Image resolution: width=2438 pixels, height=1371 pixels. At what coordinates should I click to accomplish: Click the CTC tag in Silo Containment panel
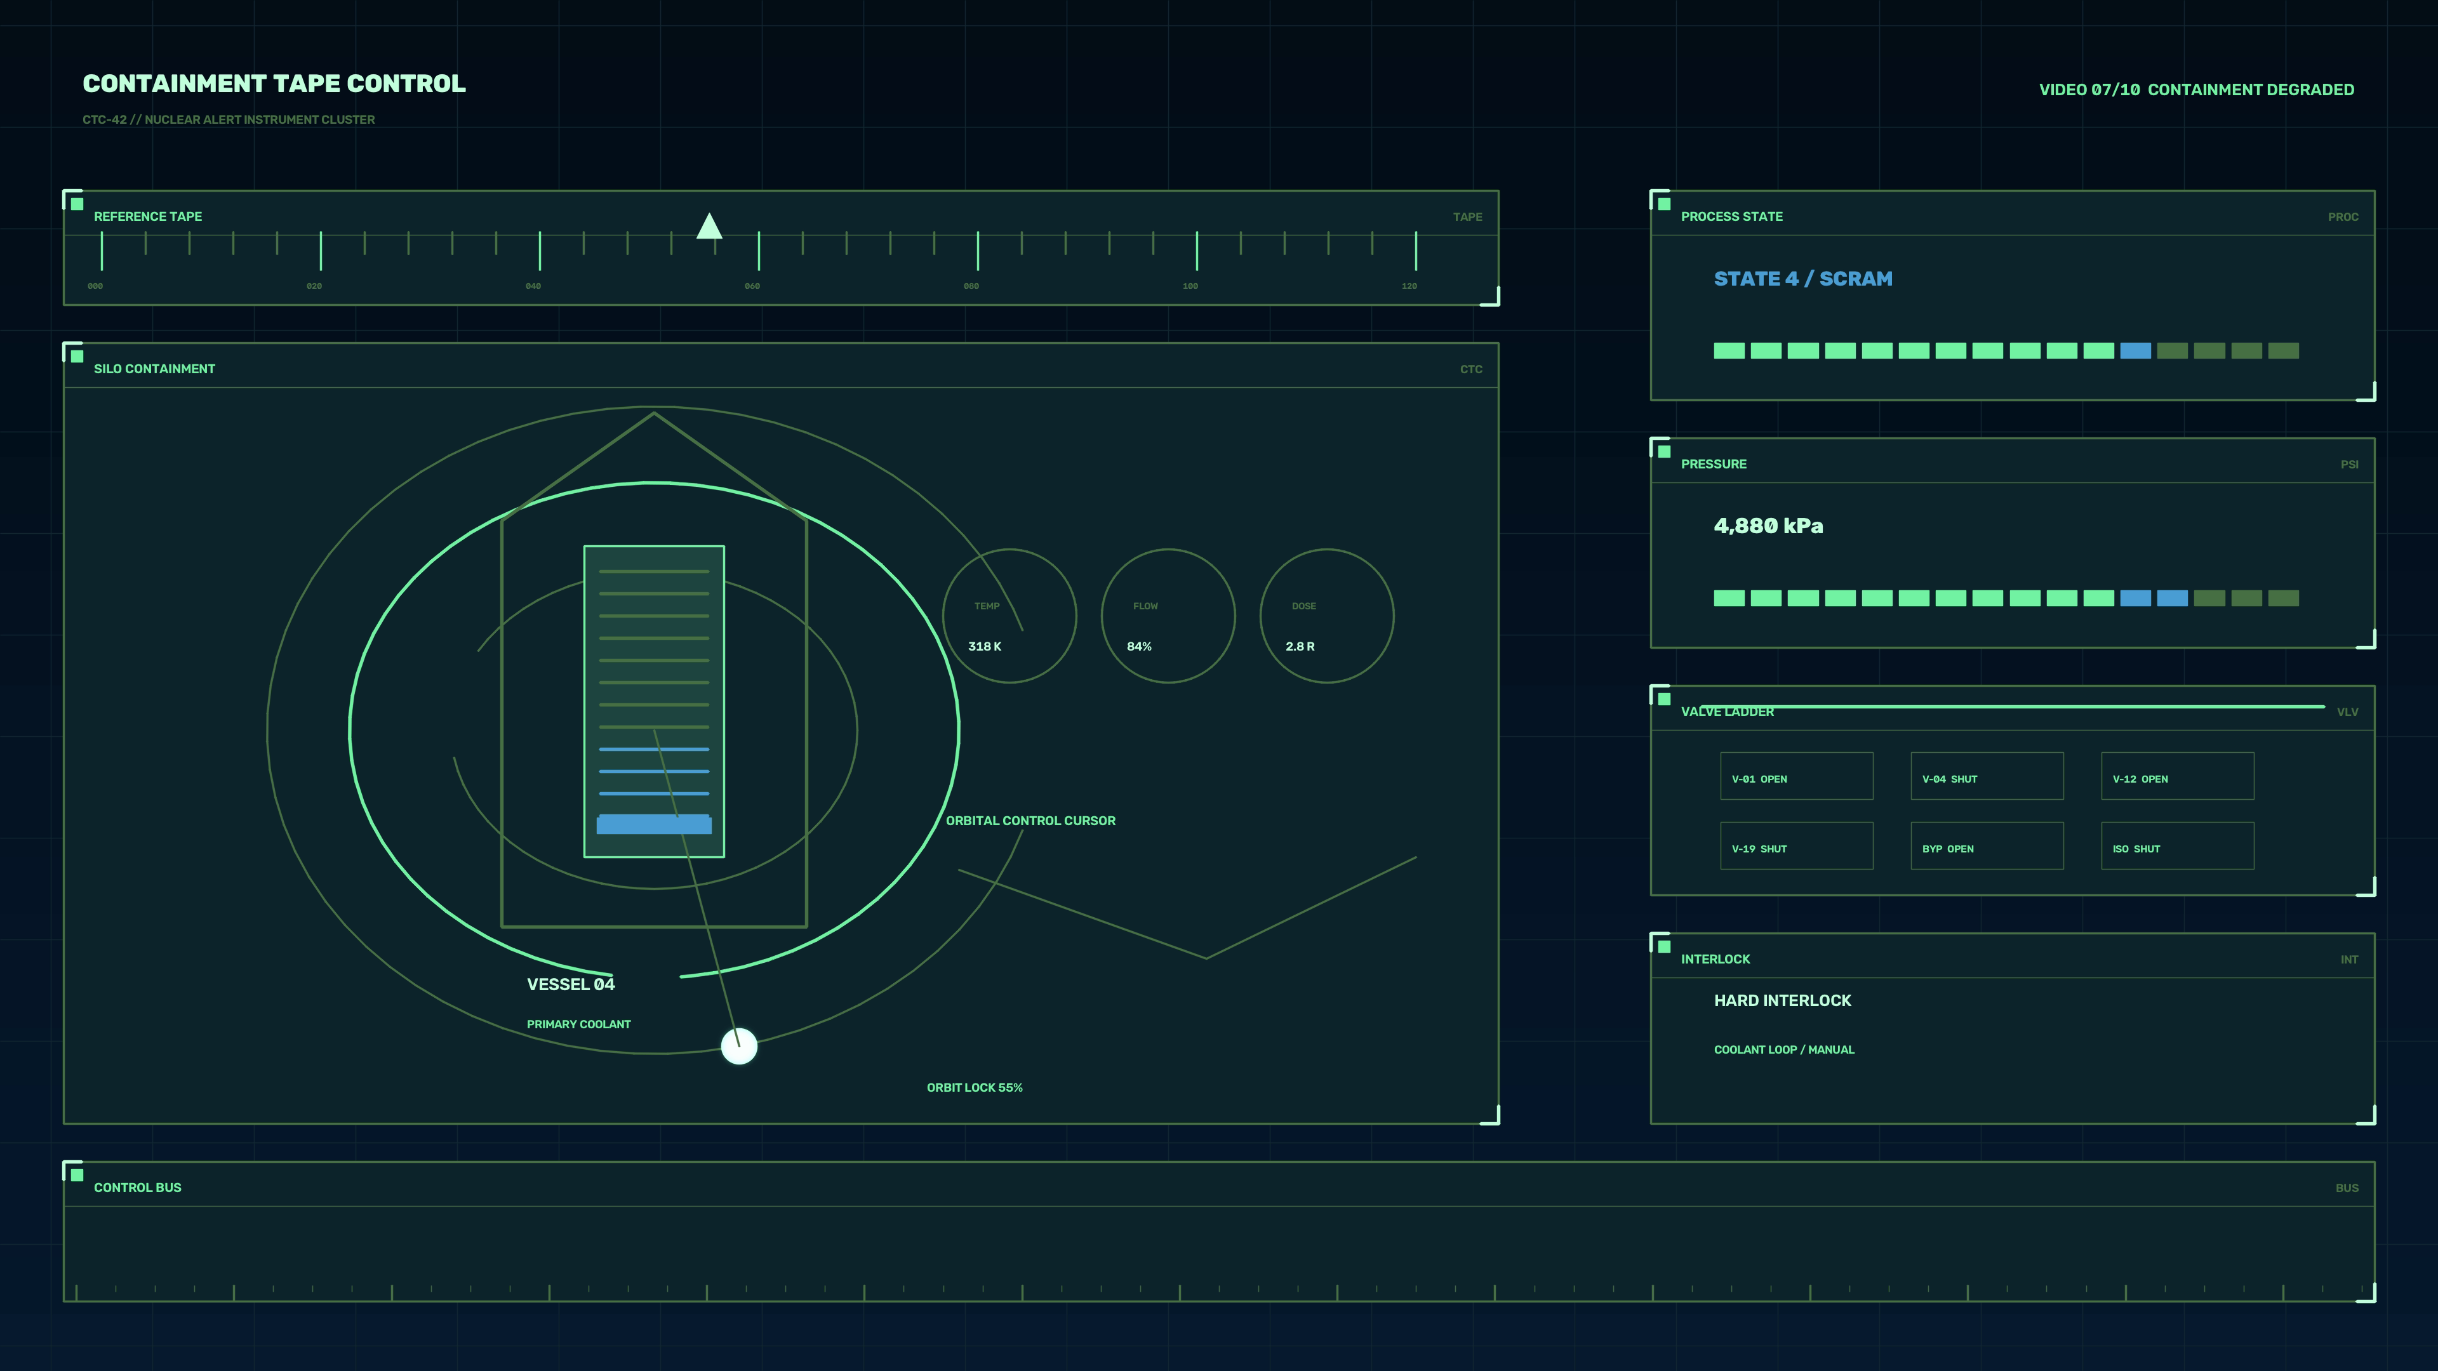[1472, 370]
